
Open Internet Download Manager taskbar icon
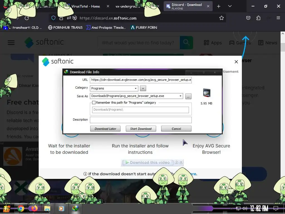pos(75,208)
